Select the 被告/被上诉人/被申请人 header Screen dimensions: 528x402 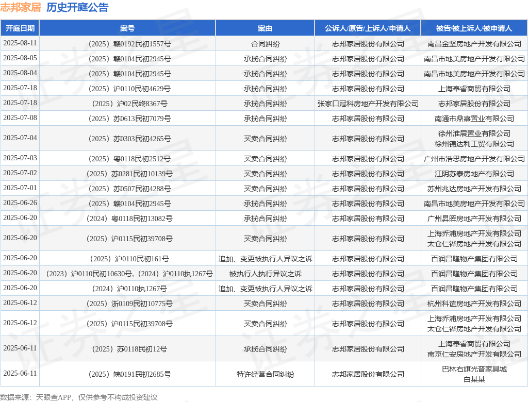474,28
